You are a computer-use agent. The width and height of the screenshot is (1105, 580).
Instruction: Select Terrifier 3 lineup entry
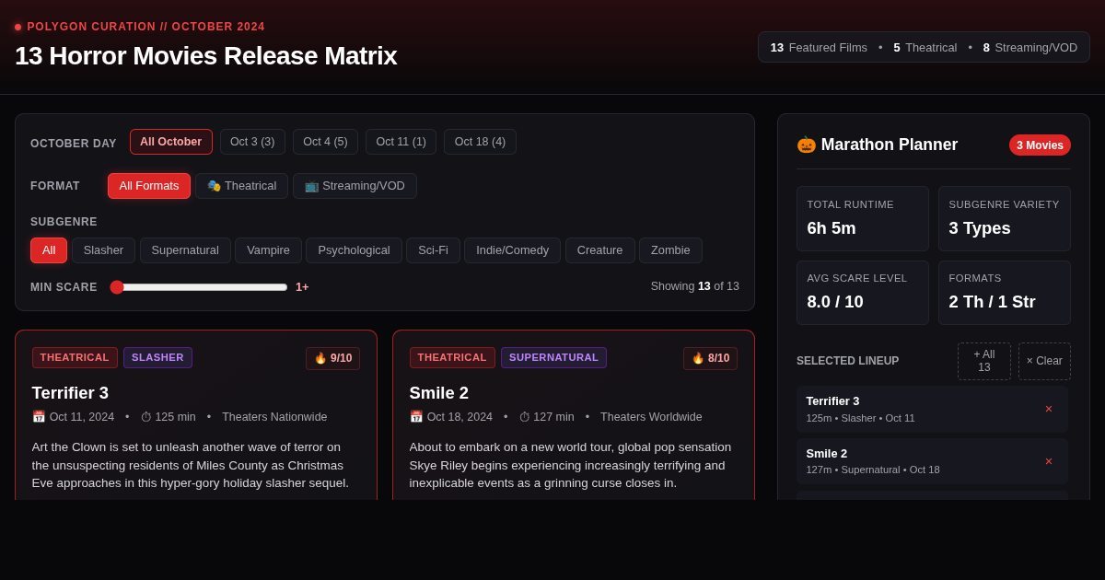tap(932, 410)
